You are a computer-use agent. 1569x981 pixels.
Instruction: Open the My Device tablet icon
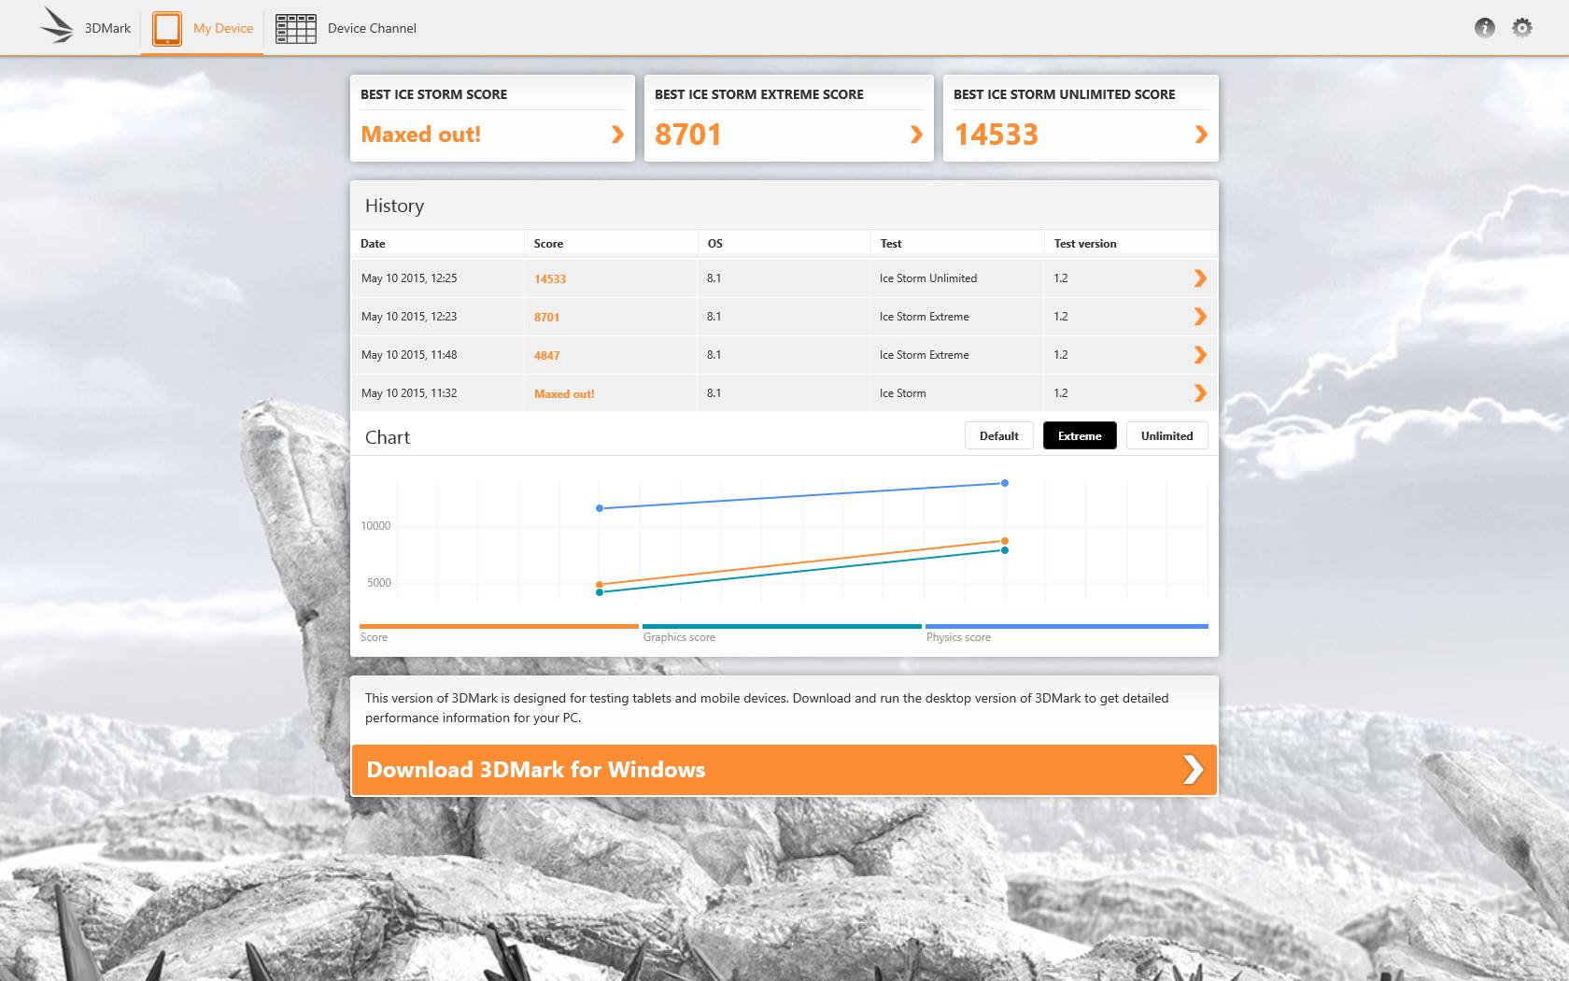pos(166,28)
